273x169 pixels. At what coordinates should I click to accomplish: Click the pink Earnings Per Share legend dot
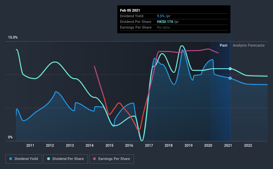tap(94, 159)
